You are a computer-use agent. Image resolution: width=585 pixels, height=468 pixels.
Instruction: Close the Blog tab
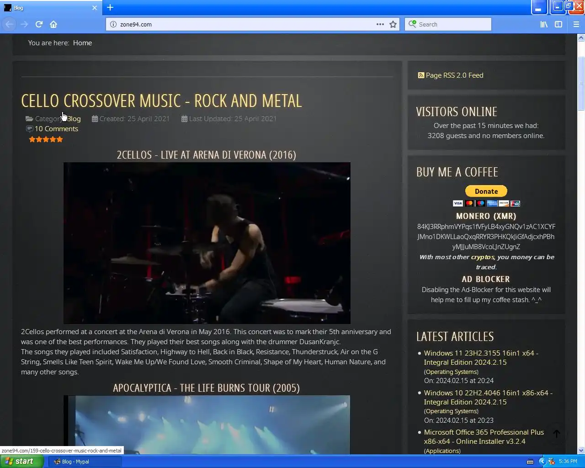[94, 8]
